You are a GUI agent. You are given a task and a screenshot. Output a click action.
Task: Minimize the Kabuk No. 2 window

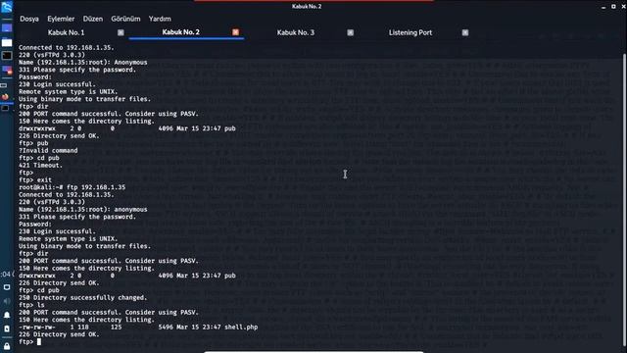tap(603, 7)
